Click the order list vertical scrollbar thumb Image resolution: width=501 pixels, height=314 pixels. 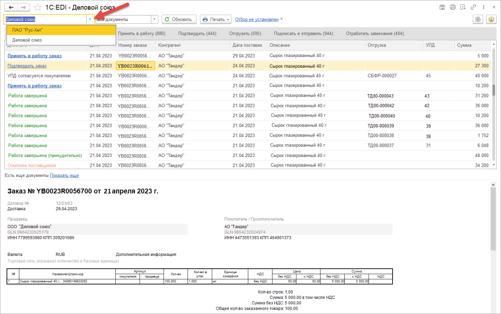(493, 90)
